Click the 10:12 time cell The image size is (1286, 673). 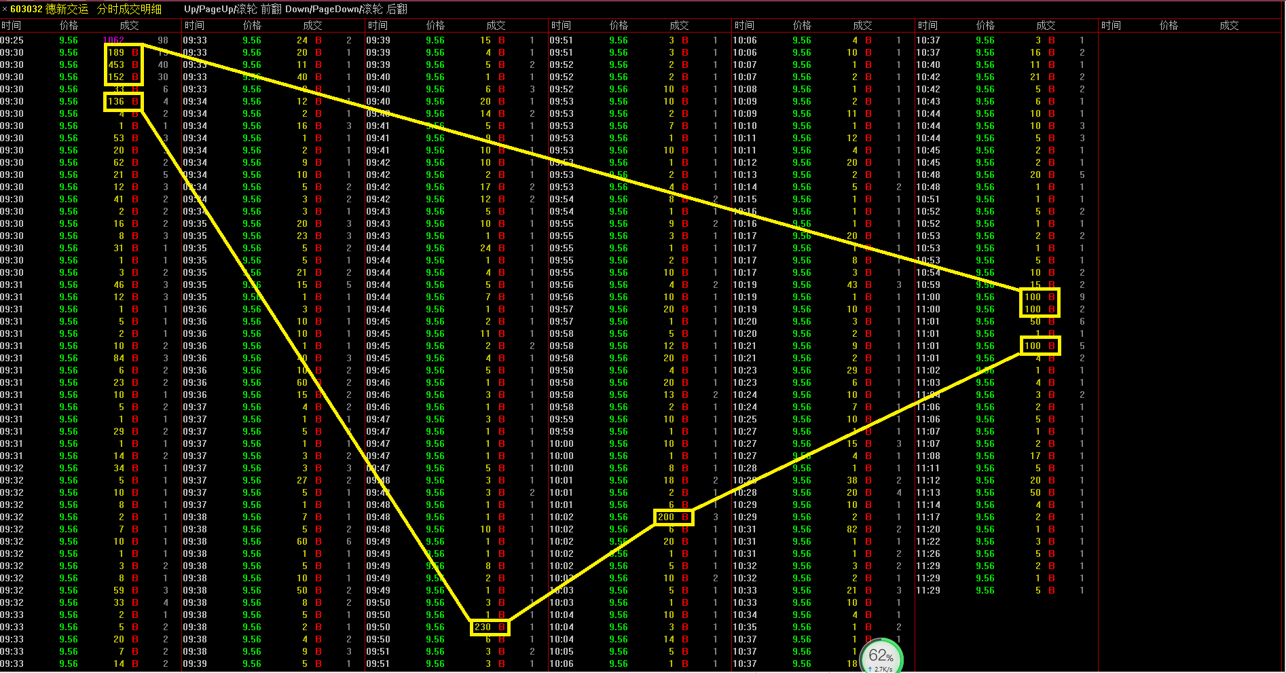(x=745, y=162)
